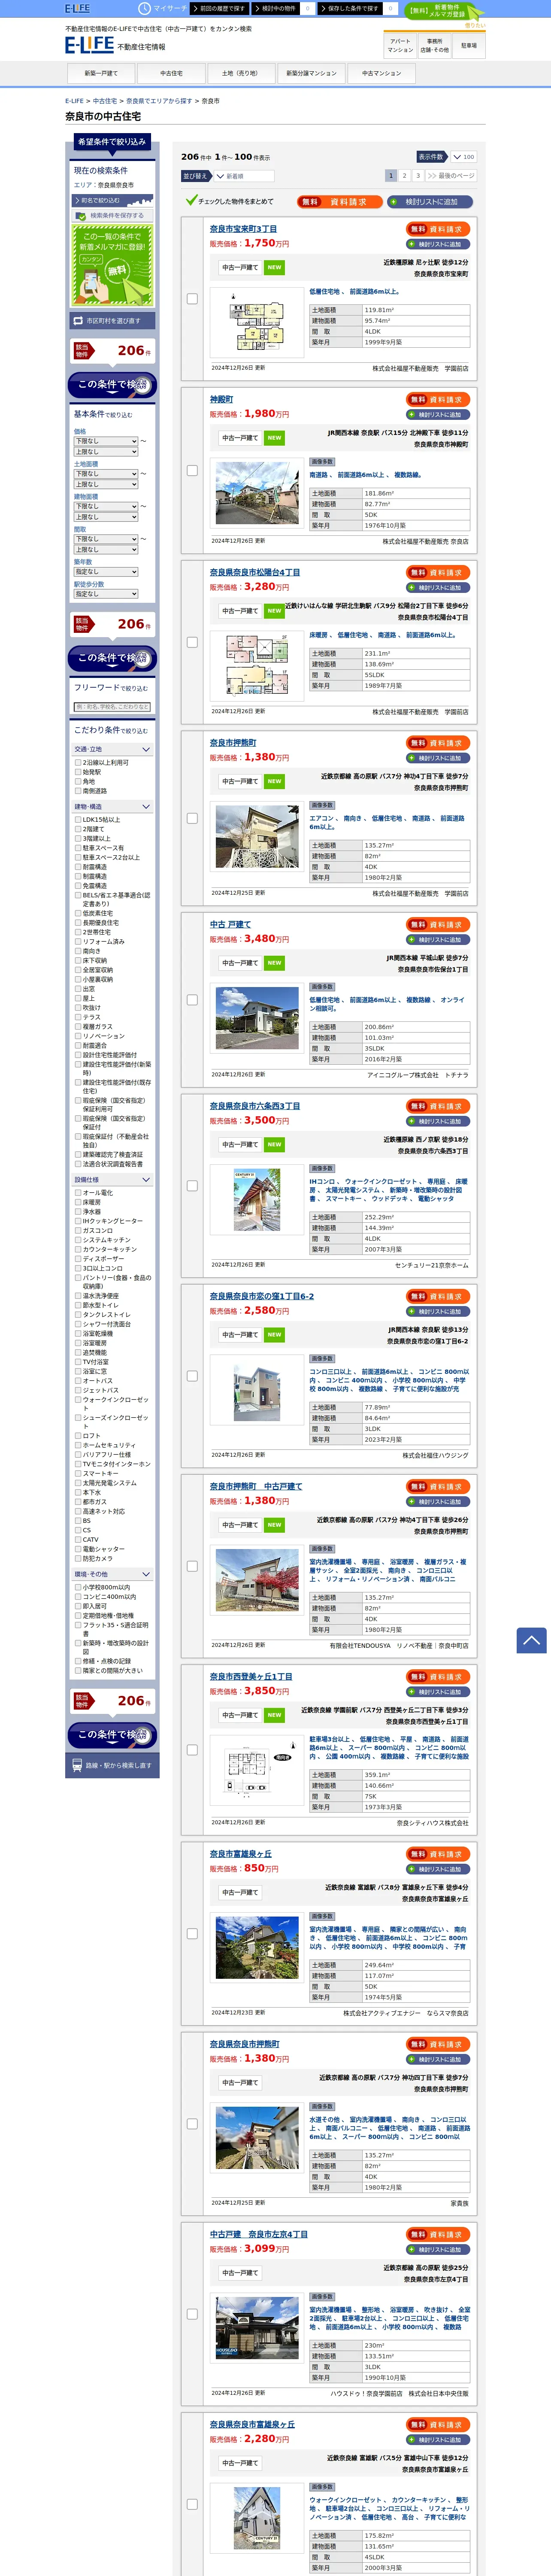
Task: Open 駐車場 category tab
Action: click(469, 45)
